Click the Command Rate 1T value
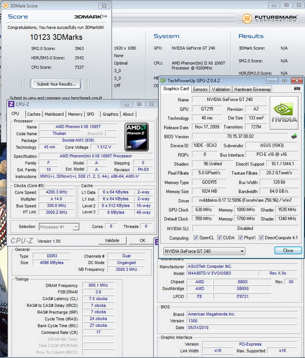The width and height of the screenshot is (305, 358). click(98, 332)
